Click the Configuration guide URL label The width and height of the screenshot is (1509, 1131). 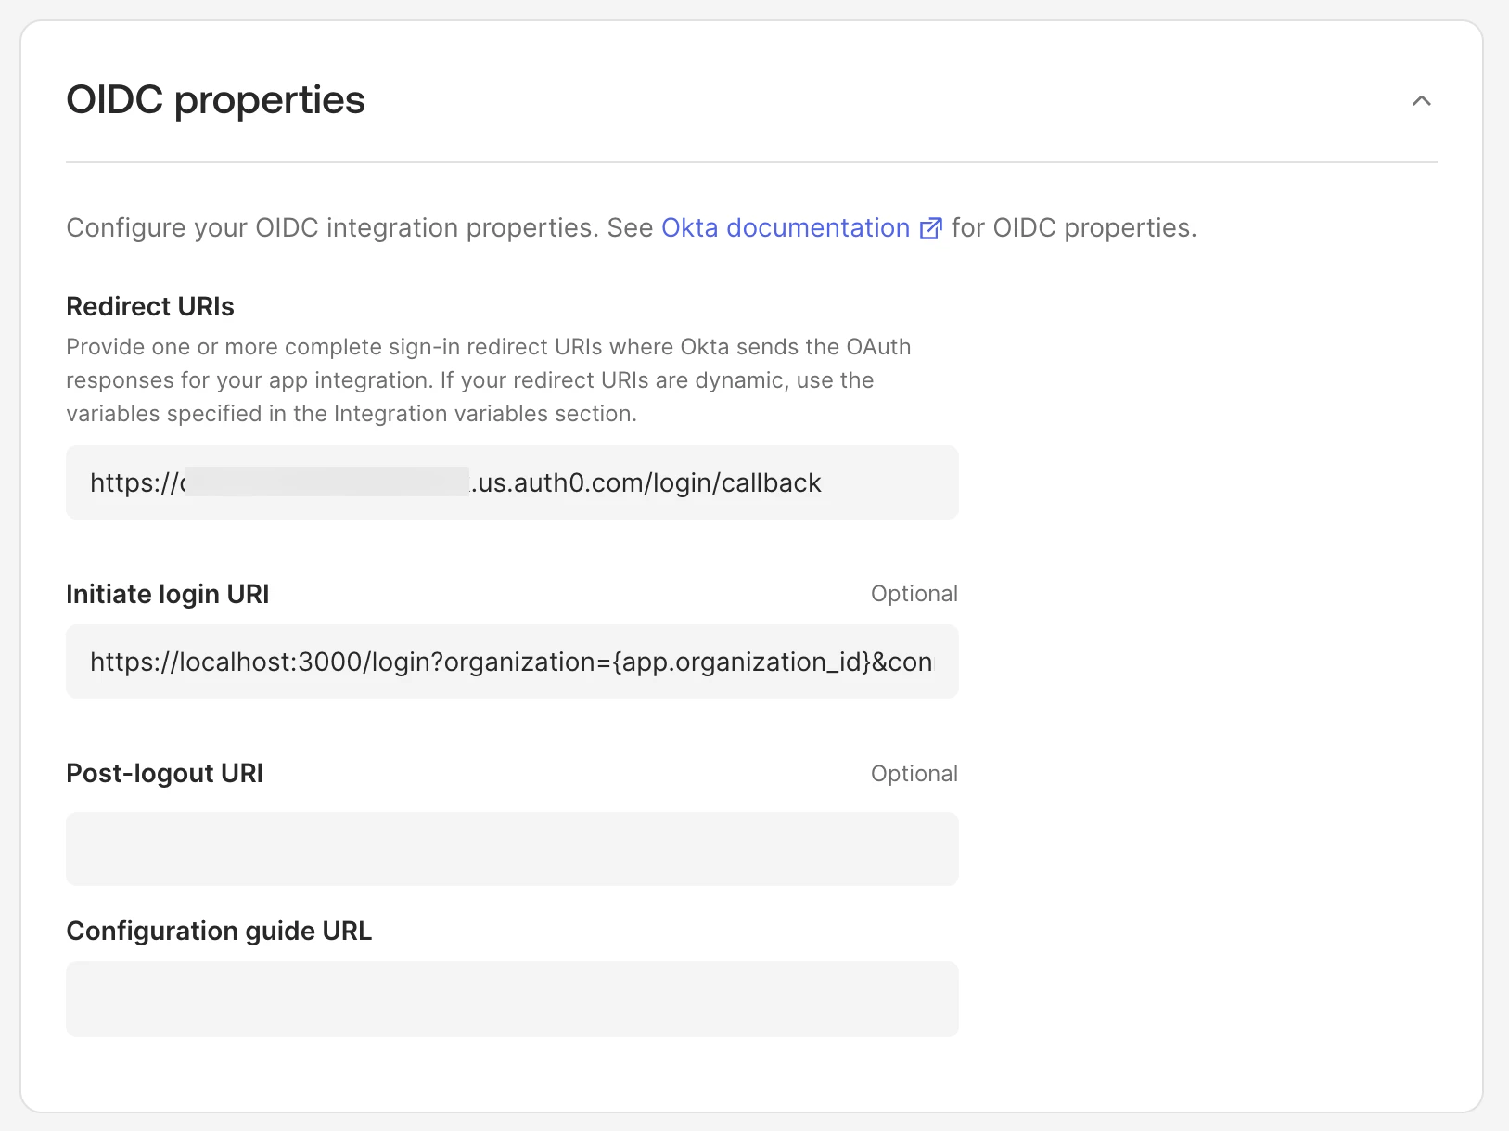pyautogui.click(x=219, y=931)
